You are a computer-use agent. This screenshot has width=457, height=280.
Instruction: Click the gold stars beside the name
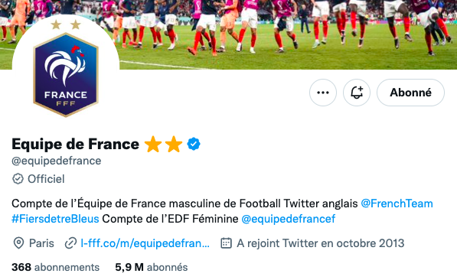163,144
